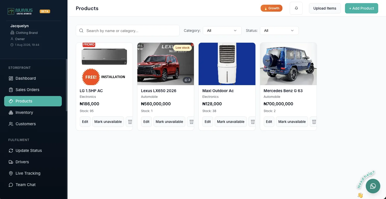Click the BETA badge

click(45, 11)
